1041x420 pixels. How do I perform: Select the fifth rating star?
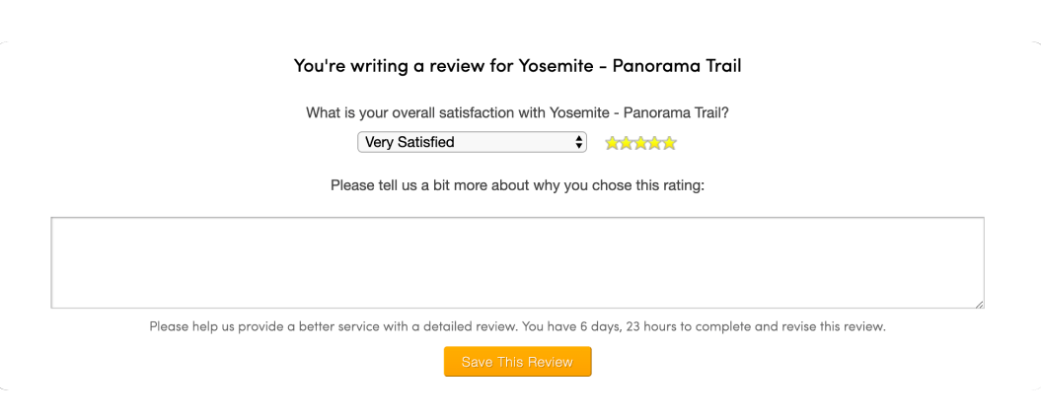670,143
